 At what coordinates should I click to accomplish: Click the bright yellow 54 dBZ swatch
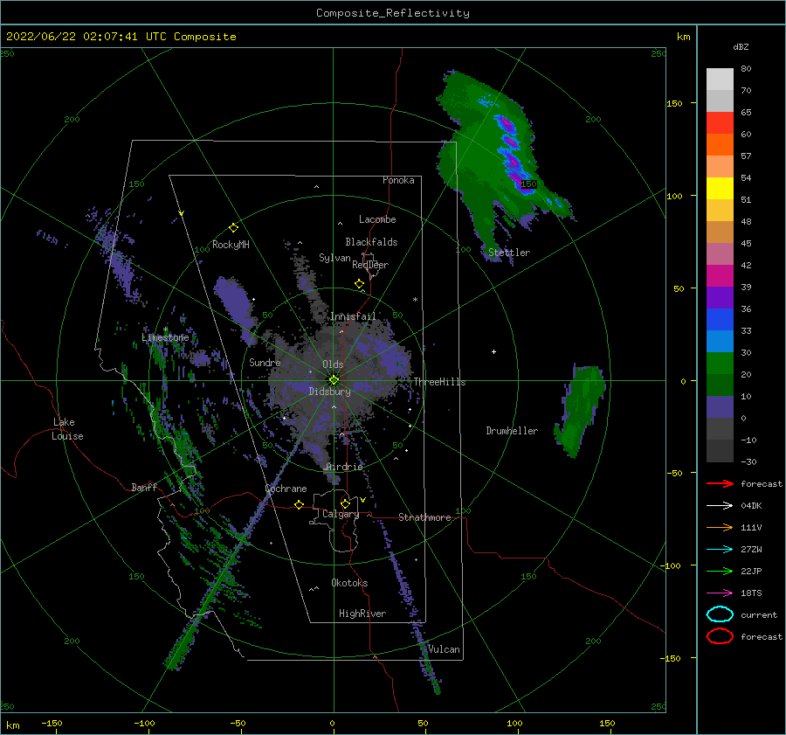(720, 188)
